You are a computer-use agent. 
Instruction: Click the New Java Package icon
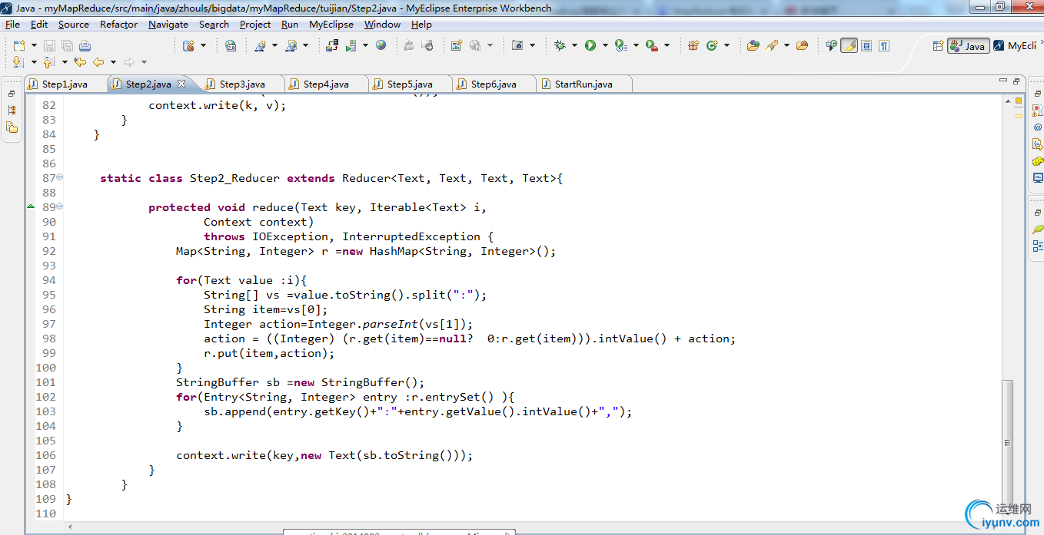693,45
